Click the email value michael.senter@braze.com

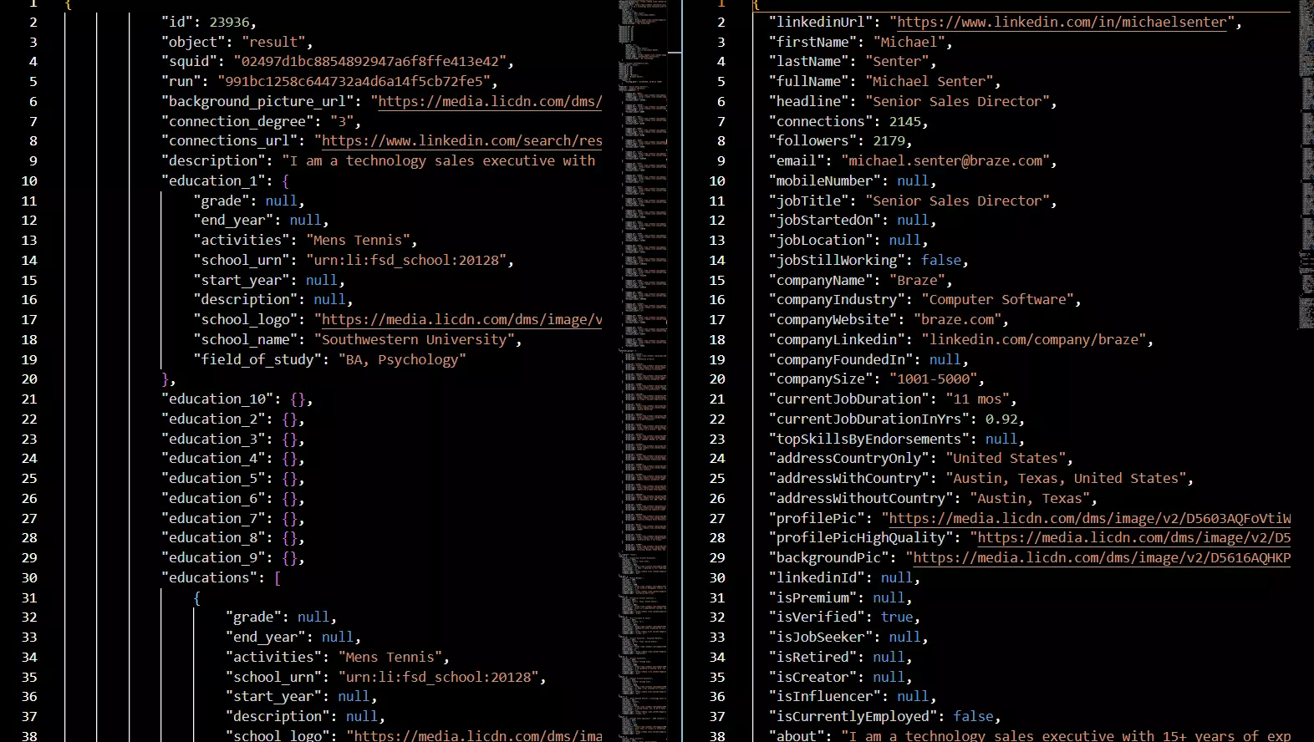tap(948, 161)
